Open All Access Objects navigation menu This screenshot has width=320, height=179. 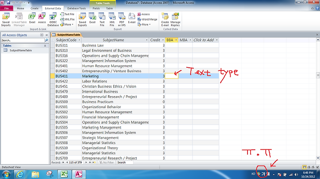pos(42,35)
